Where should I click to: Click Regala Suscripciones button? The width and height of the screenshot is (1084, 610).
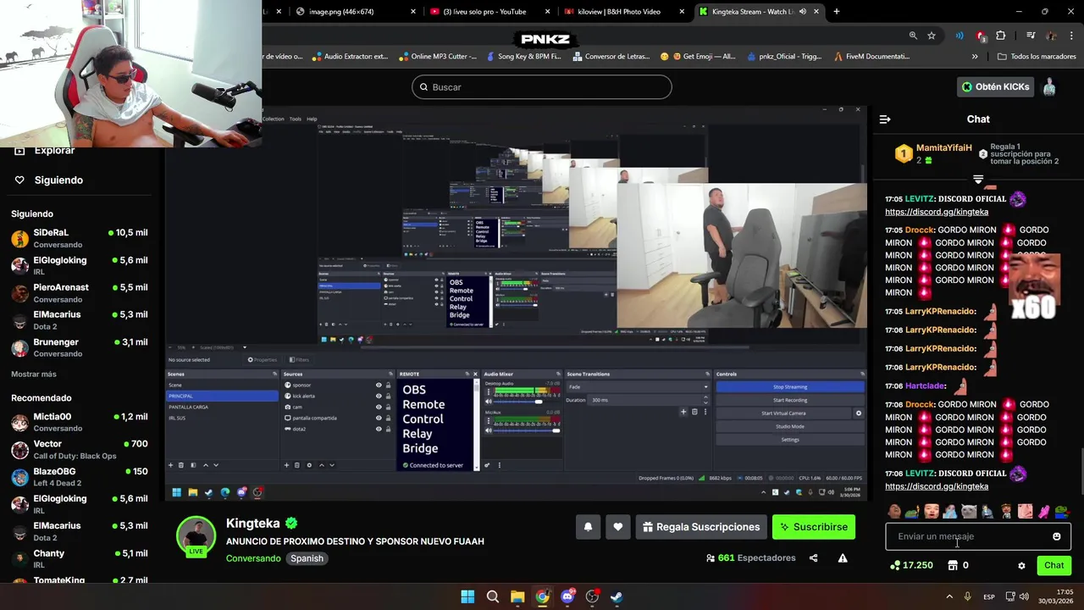click(x=701, y=527)
